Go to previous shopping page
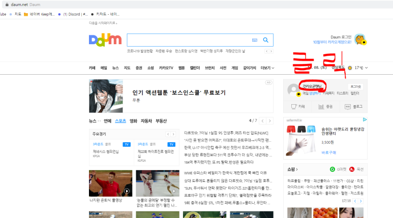Screen dimensions: 393x218 [355, 201]
